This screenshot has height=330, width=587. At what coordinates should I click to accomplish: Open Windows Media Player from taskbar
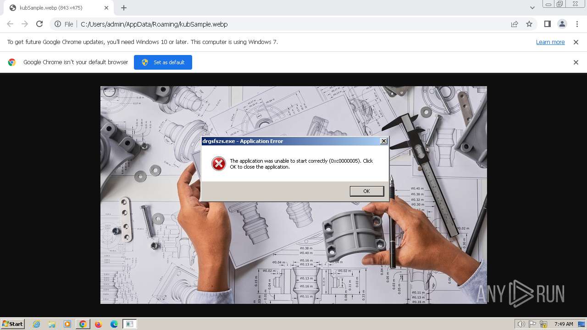(67, 324)
